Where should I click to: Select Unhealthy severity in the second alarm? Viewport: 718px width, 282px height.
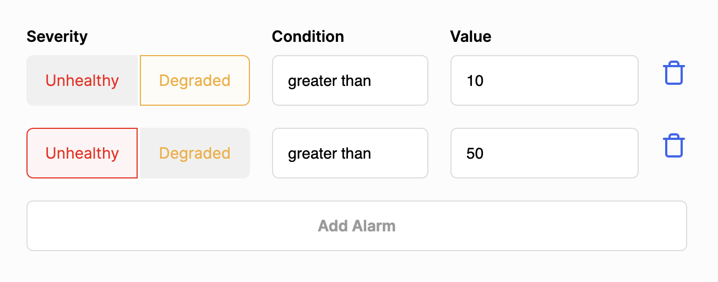click(x=82, y=153)
